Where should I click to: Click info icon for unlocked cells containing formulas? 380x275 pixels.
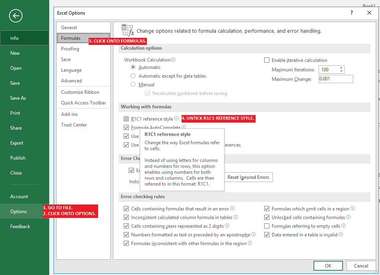tap(348, 217)
